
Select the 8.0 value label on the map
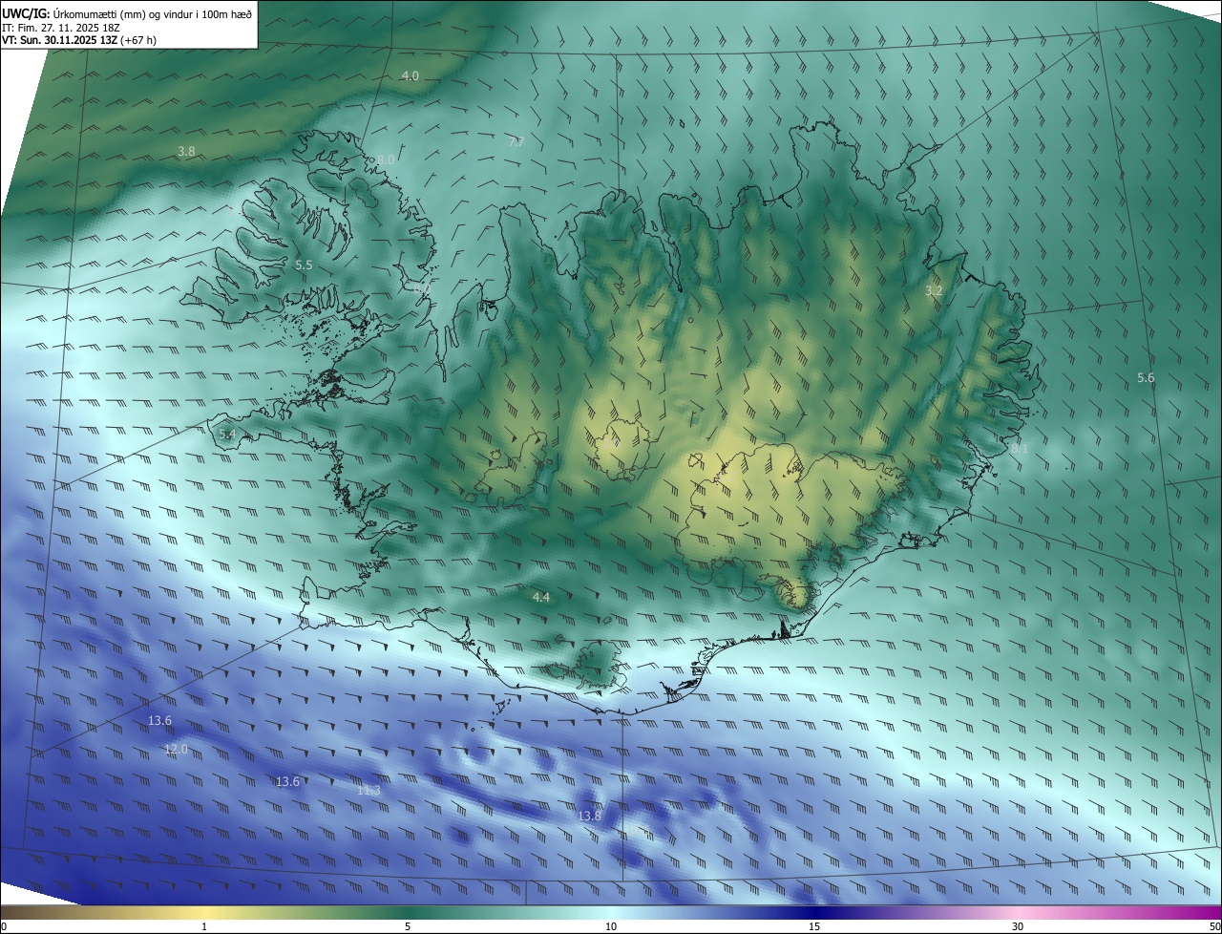point(385,160)
